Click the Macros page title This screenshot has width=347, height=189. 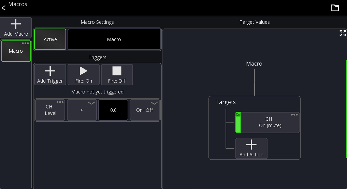pos(18,4)
